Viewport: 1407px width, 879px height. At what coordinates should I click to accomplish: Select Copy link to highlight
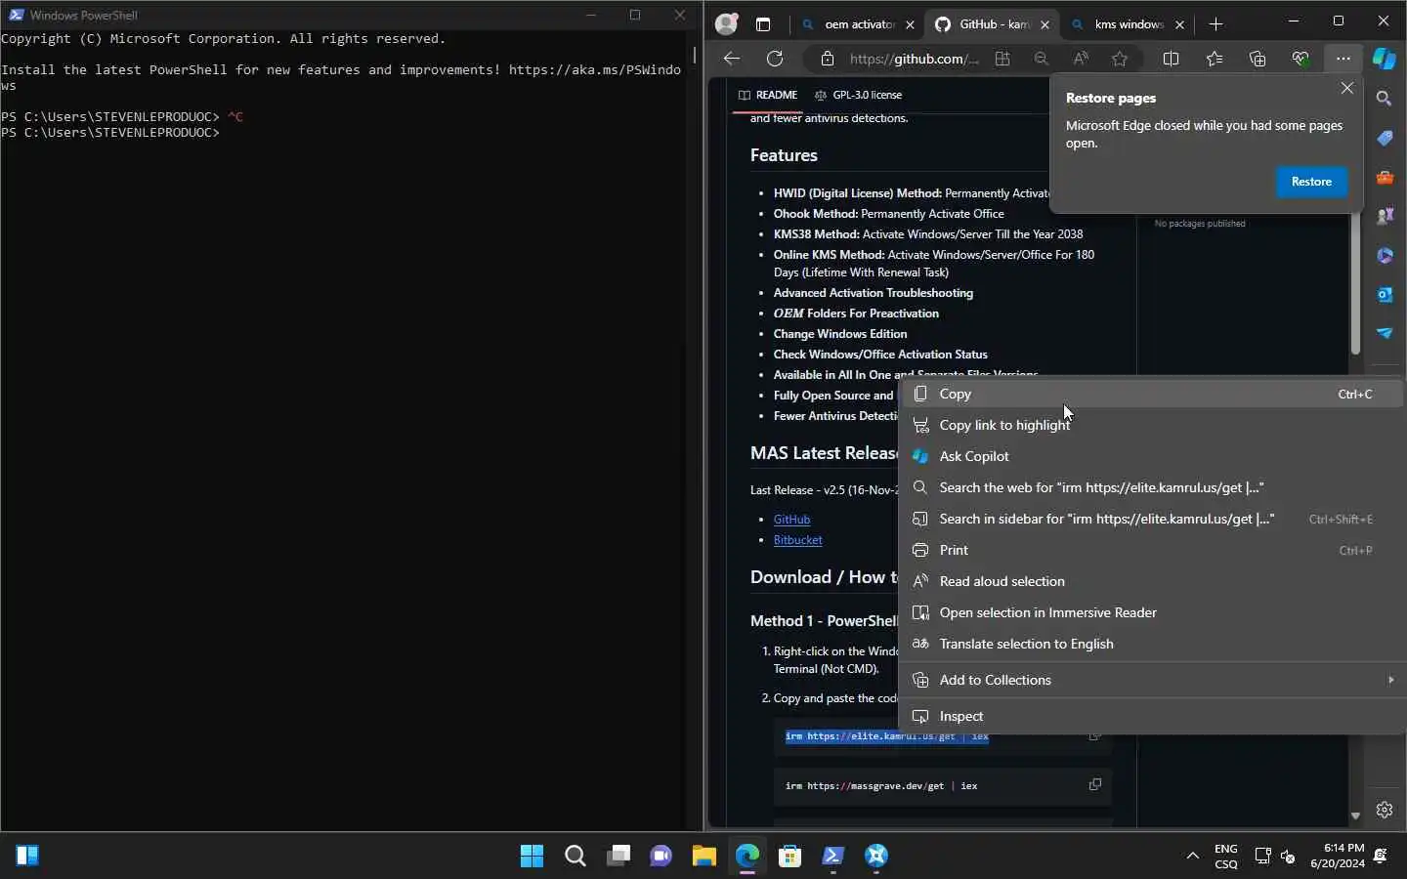[x=1151, y=425]
